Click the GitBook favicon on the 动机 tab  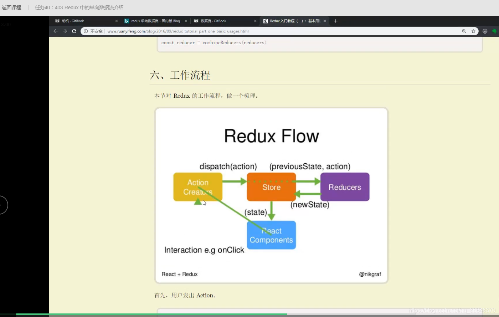pos(57,21)
